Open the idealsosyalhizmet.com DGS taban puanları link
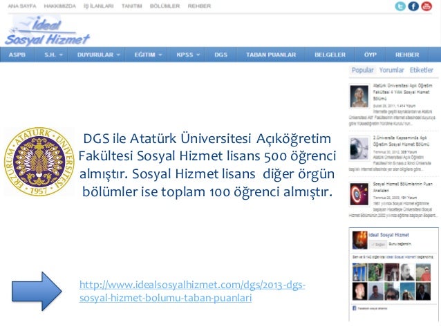Image resolution: width=441 pixels, height=331 pixels. tap(192, 291)
